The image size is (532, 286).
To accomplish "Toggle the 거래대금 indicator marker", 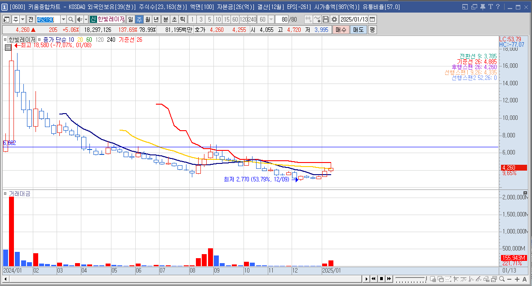I will pos(5,194).
